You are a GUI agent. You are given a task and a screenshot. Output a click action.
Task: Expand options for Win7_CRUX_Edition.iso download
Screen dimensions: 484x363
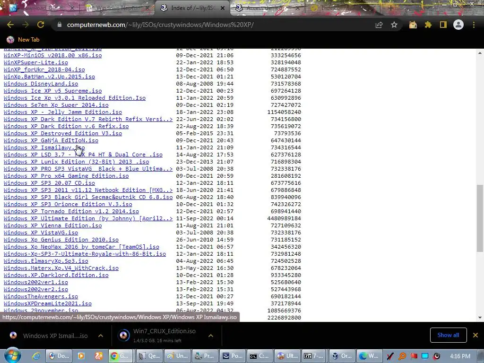point(211,336)
